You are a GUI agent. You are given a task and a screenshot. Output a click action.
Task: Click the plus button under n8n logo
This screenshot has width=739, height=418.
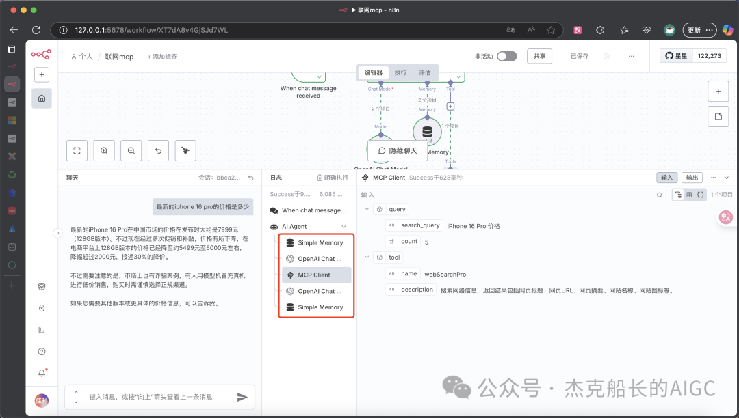point(42,74)
